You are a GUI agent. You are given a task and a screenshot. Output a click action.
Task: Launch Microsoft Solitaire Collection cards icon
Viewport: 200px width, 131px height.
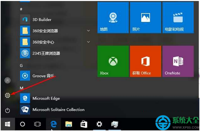point(25,109)
